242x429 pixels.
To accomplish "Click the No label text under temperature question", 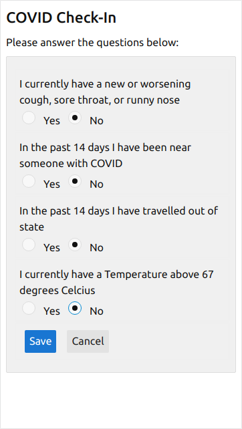I will (x=97, y=311).
